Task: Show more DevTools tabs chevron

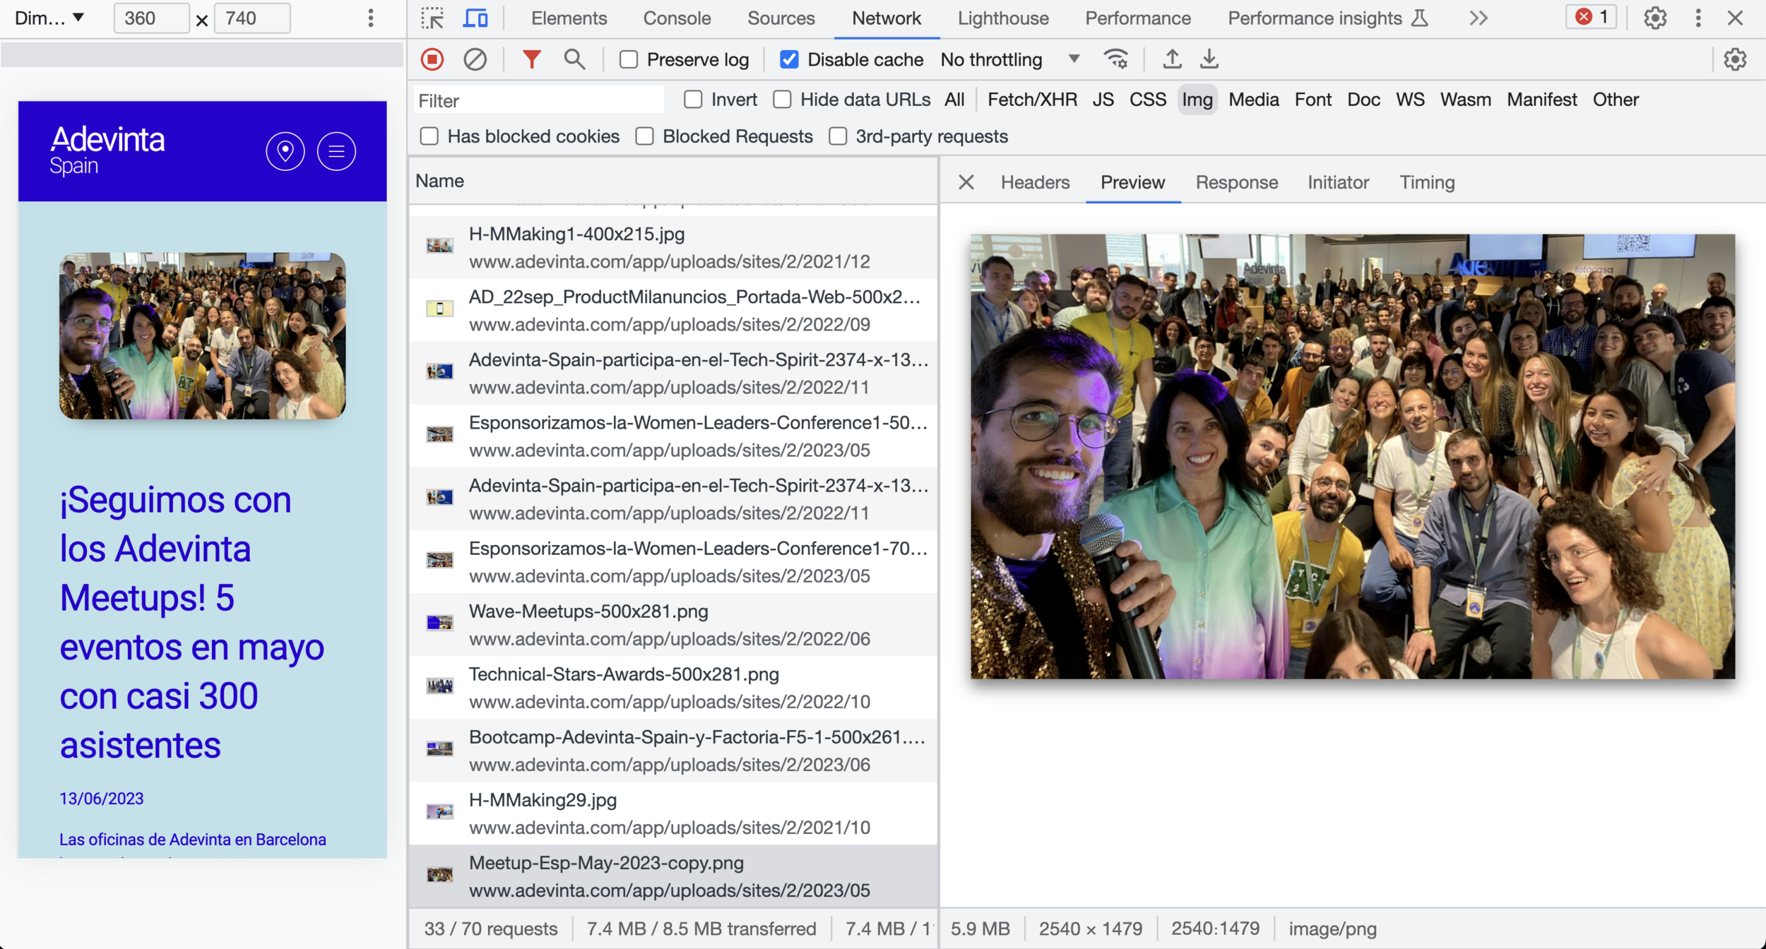Action: [x=1478, y=18]
